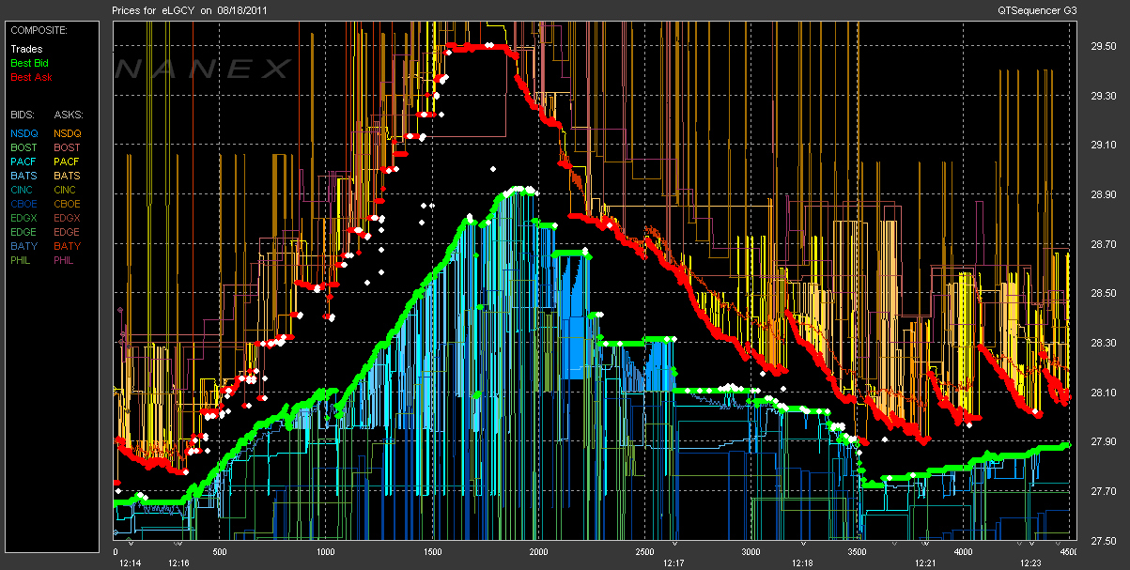Click PHIL in the ASKS column

click(x=66, y=260)
